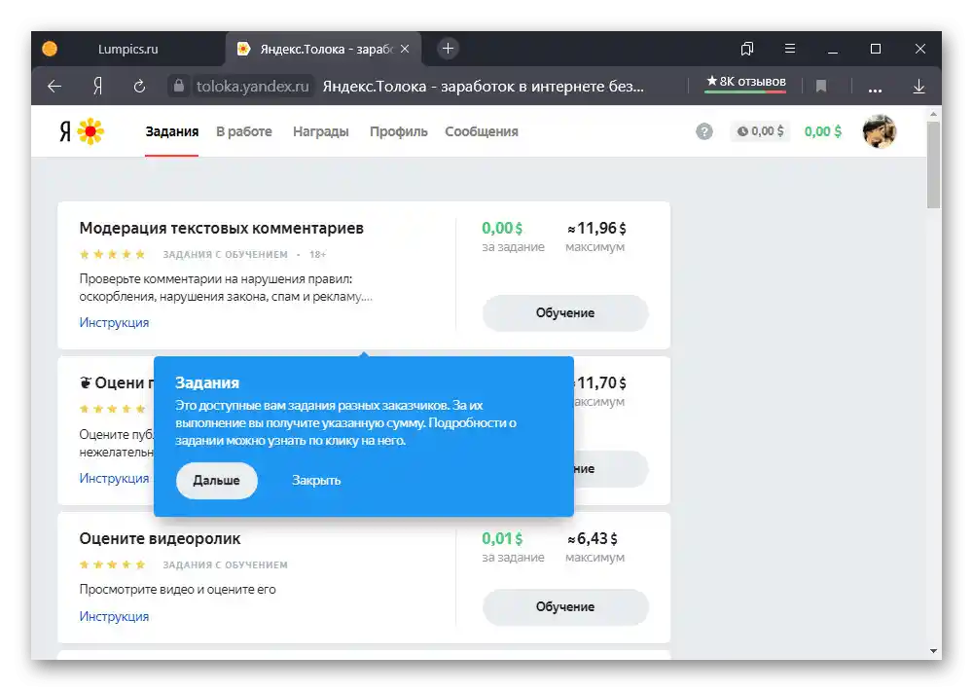Click star rating of Модерация текстовых комментариев
This screenshot has width=973, height=691.
pyautogui.click(x=112, y=254)
